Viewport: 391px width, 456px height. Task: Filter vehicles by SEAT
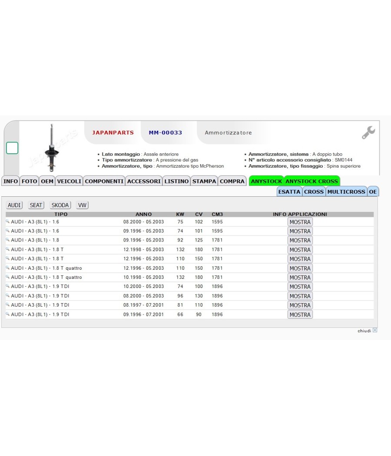[x=36, y=205]
